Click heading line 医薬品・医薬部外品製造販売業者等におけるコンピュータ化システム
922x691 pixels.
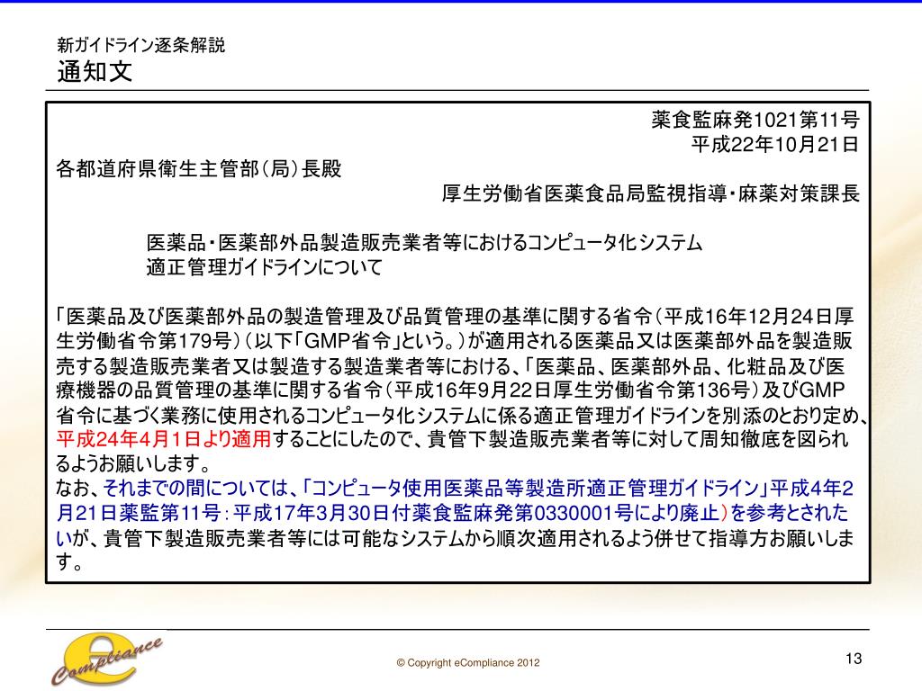424,243
